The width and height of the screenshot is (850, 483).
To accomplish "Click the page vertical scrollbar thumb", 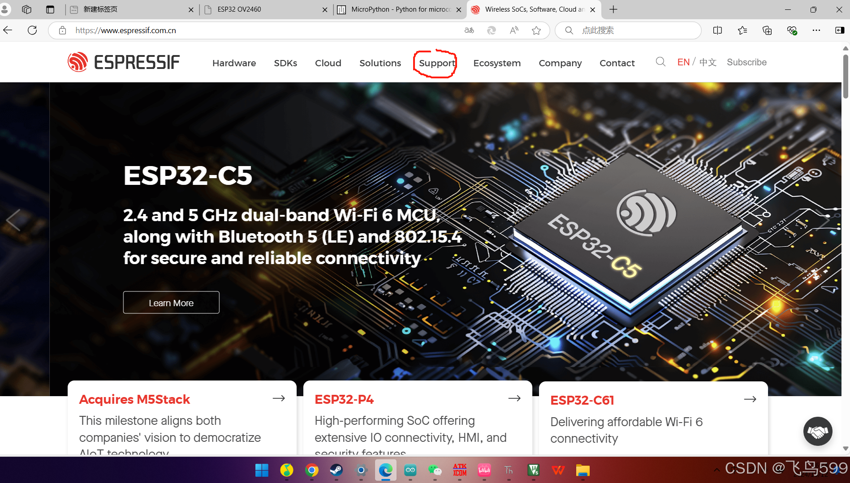I will [846, 76].
